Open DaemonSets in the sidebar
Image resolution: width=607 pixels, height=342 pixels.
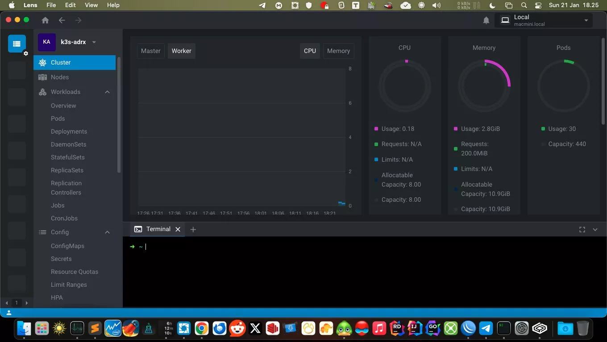coord(68,144)
